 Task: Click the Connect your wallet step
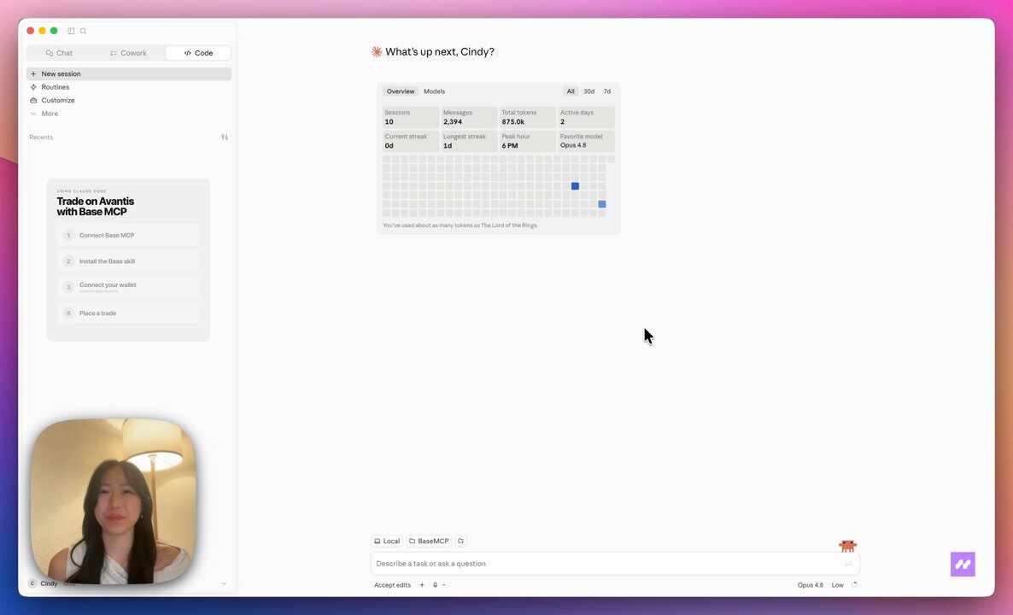click(129, 287)
